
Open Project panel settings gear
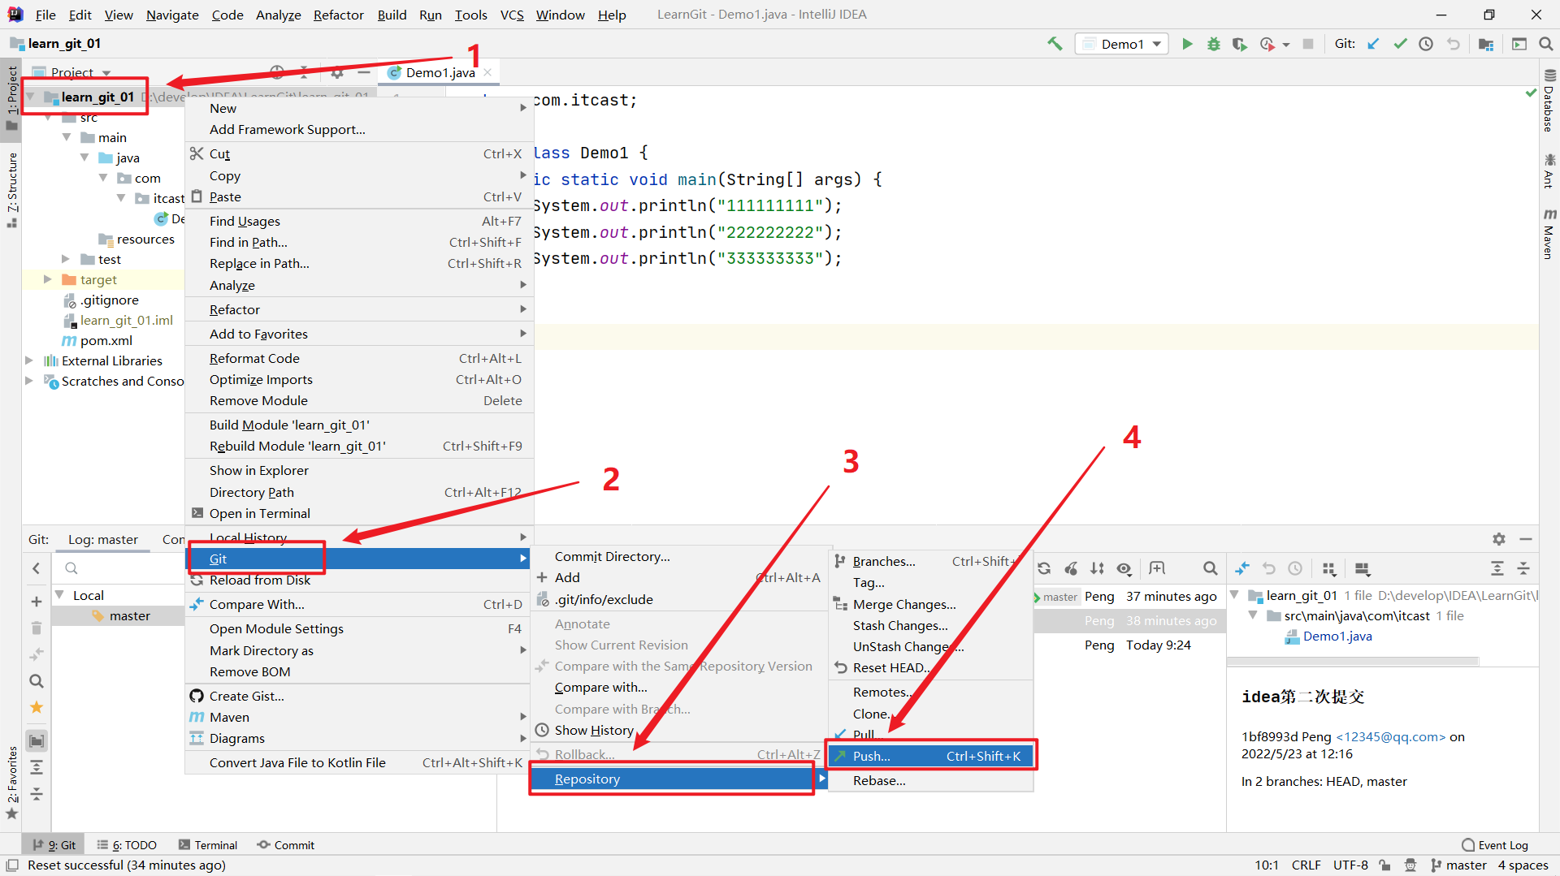(337, 72)
